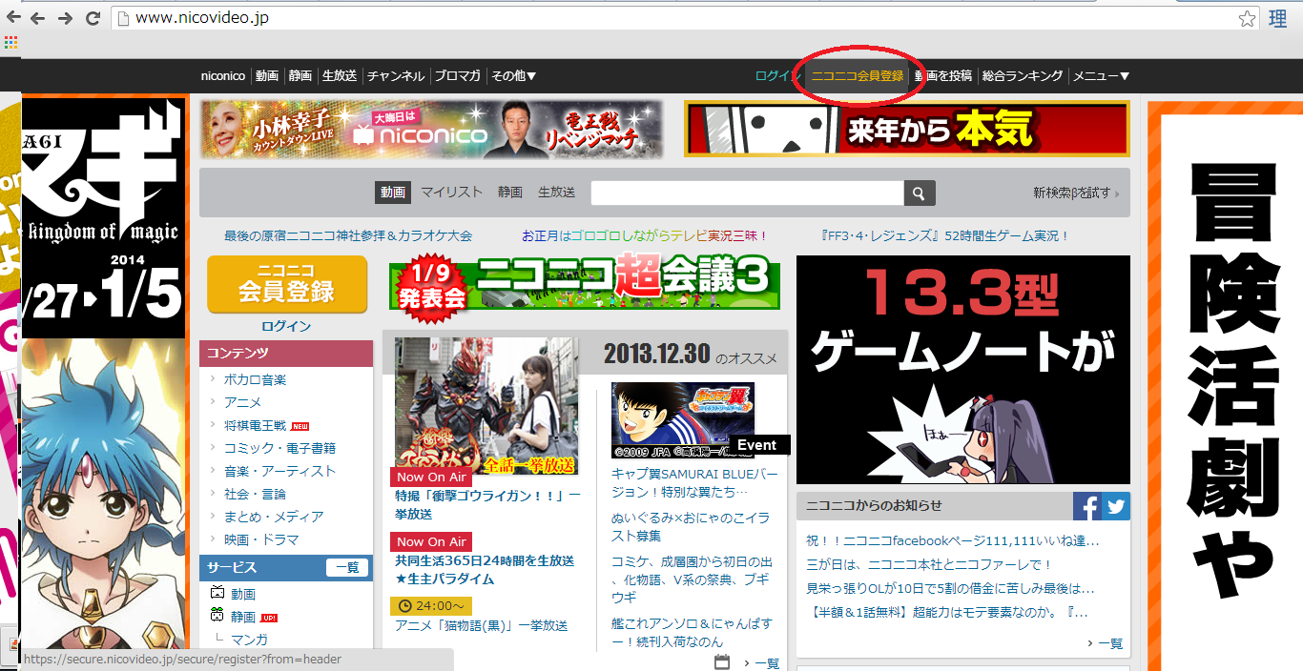Click 動画を投稿 in the header
The image size is (1303, 671).
click(943, 76)
